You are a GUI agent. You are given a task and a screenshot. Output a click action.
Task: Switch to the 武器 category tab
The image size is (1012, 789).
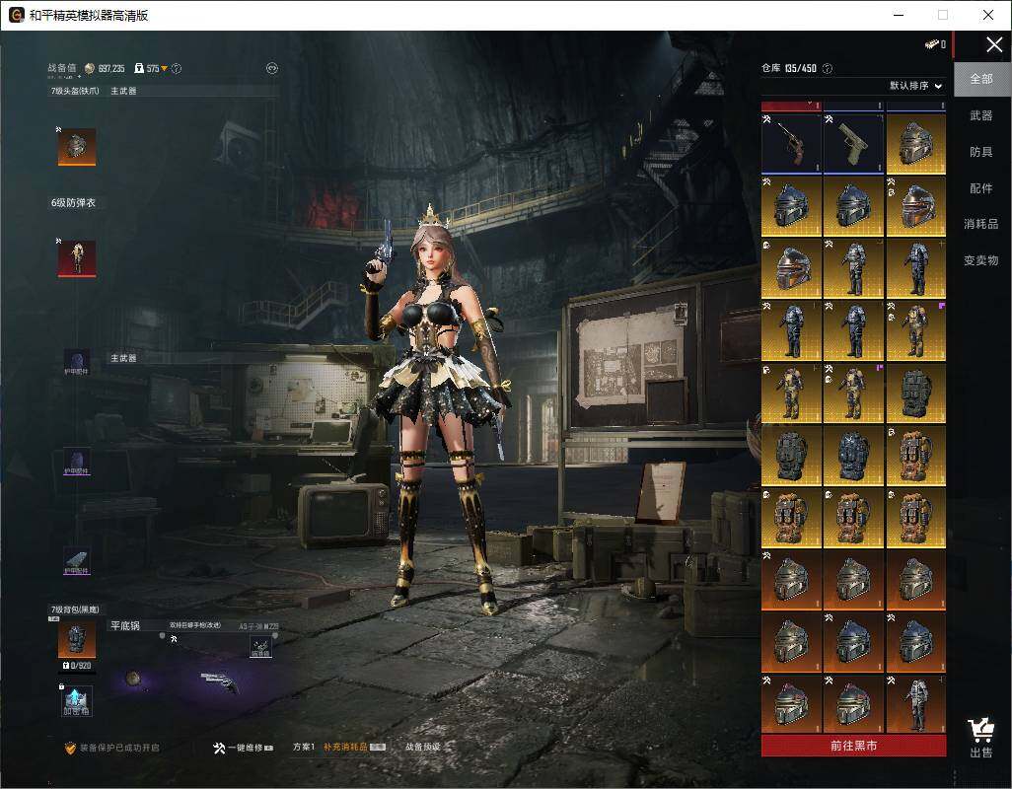click(981, 115)
